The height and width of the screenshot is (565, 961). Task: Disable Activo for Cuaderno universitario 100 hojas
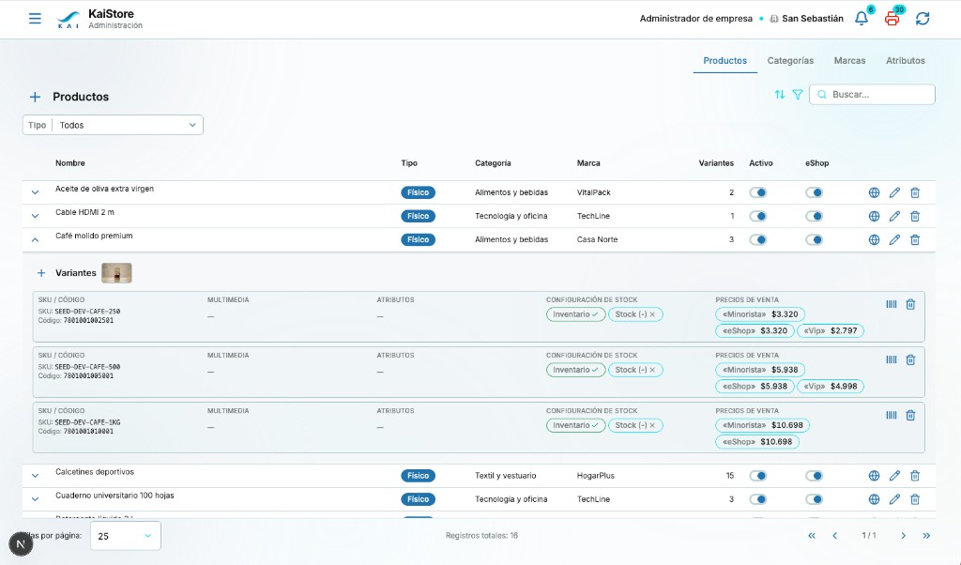pyautogui.click(x=758, y=498)
